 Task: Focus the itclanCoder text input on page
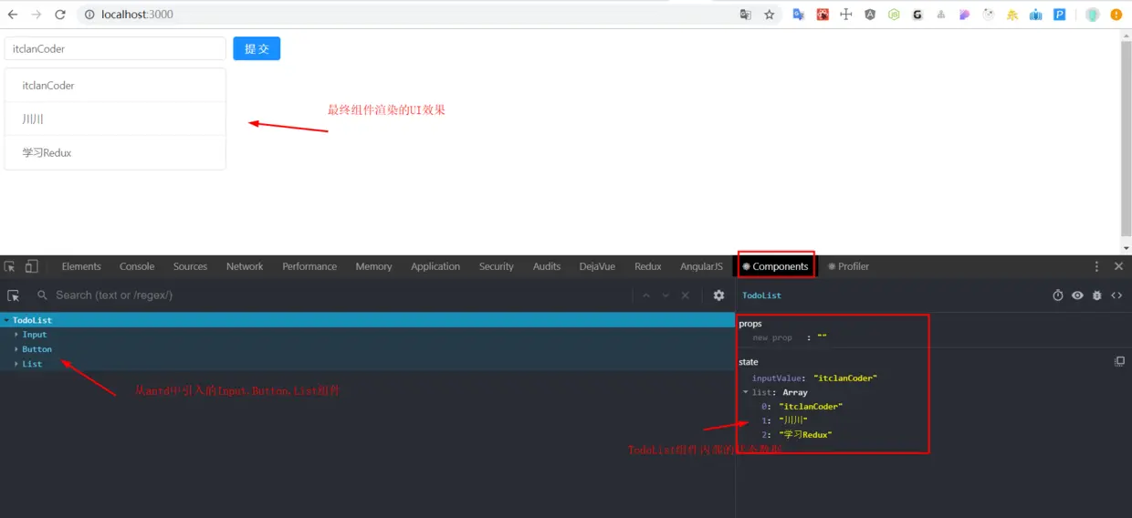(115, 48)
